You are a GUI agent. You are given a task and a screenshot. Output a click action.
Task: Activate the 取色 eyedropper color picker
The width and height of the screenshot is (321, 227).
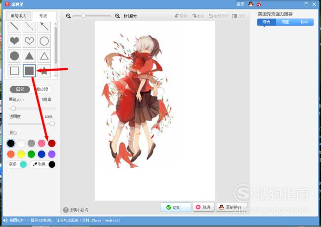coord(43,164)
